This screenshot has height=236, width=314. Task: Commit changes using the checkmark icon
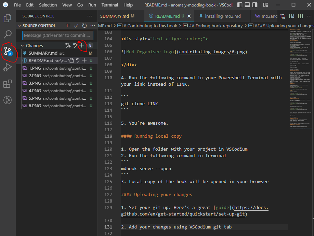tap(76, 26)
